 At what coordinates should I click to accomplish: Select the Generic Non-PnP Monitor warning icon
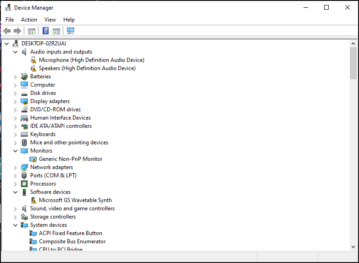pyautogui.click(x=33, y=159)
